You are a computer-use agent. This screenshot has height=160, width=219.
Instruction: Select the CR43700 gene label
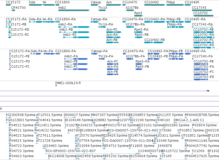19,7
